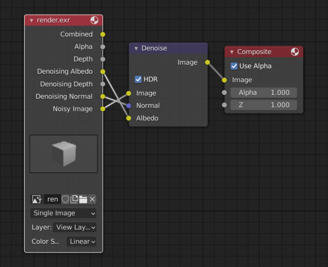Click the Z value field in Composite node
The width and height of the screenshot is (328, 267).
click(x=264, y=105)
